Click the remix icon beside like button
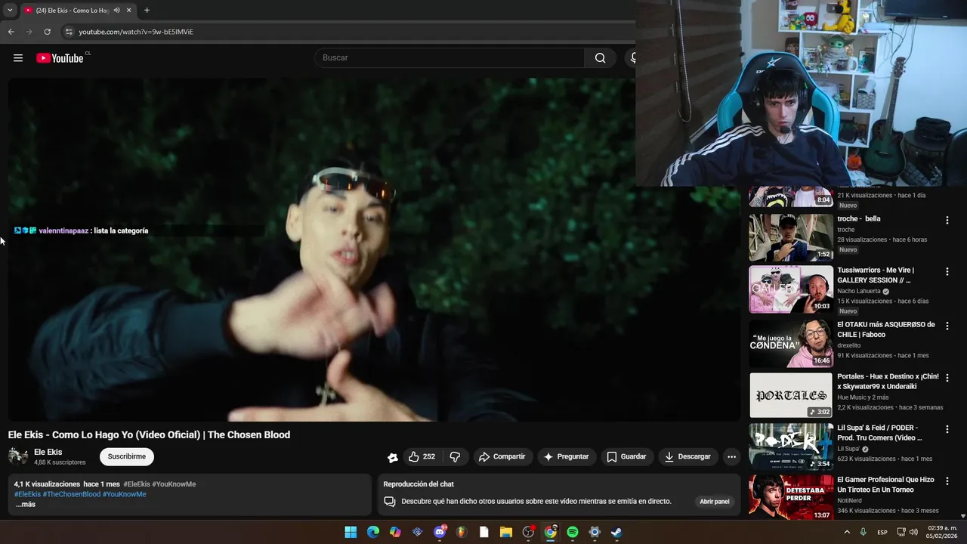This screenshot has width=967, height=544. pos(393,457)
